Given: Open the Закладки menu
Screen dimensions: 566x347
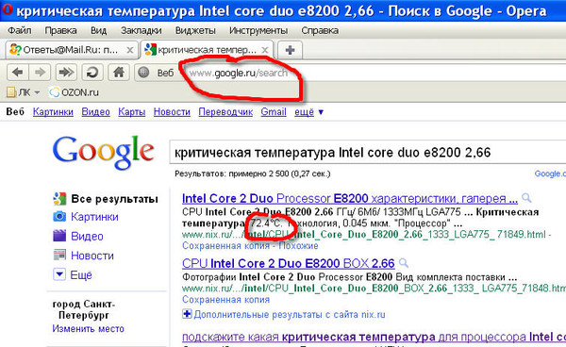Looking at the screenshot, I should point(141,31).
